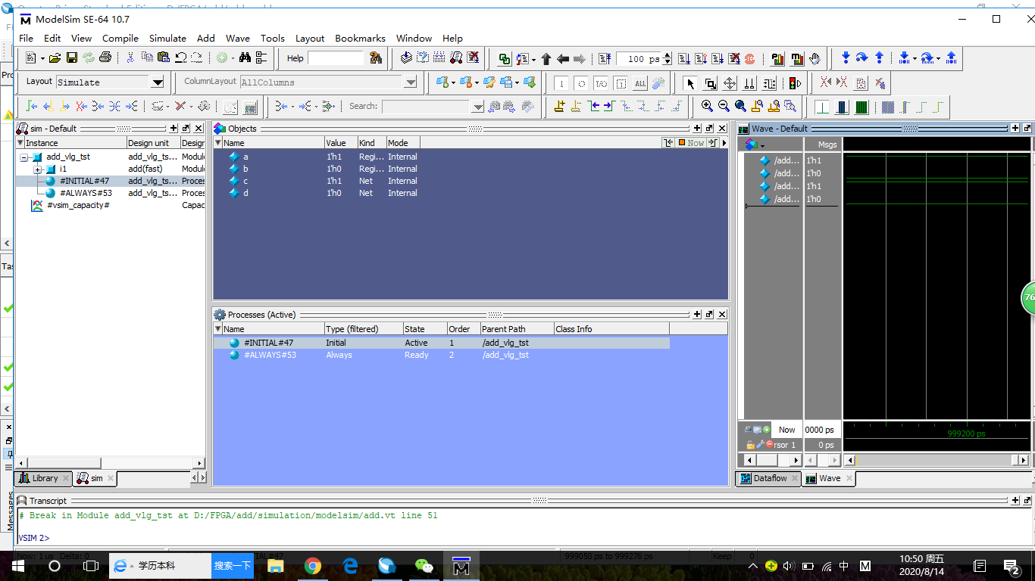Viewport: 1035px width, 581px height.
Task: Click the Print icon in toolbar
Action: click(105, 58)
